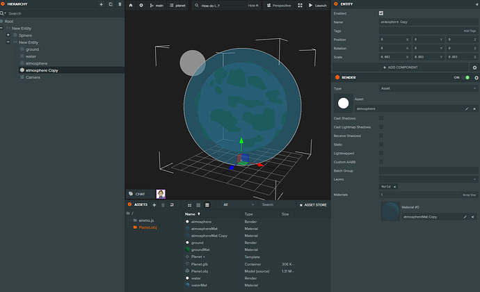Viewport: 480px width, 292px height.
Task: Delete the selected entity via trash icon
Action: [120, 4]
